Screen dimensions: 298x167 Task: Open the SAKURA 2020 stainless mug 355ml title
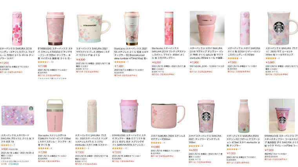click(168, 137)
